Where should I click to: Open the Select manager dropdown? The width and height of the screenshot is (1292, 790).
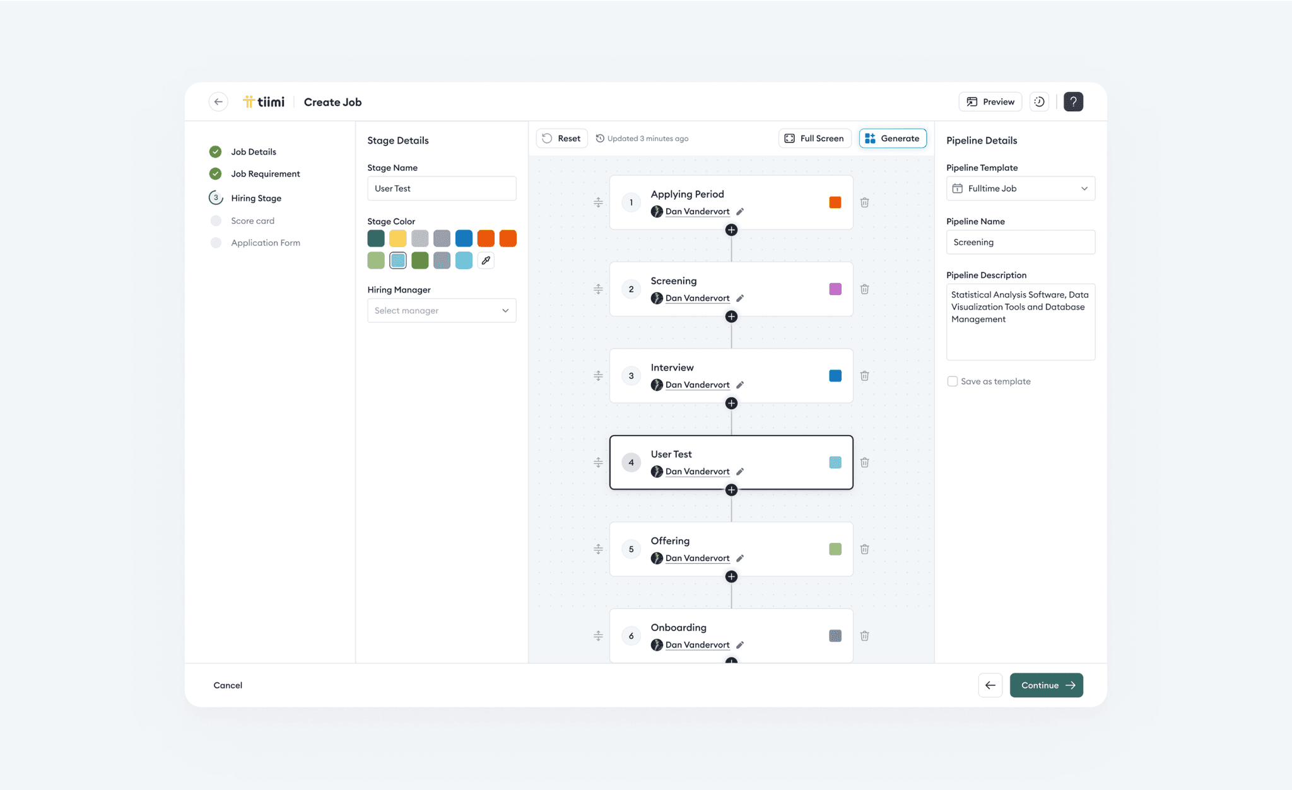442,310
